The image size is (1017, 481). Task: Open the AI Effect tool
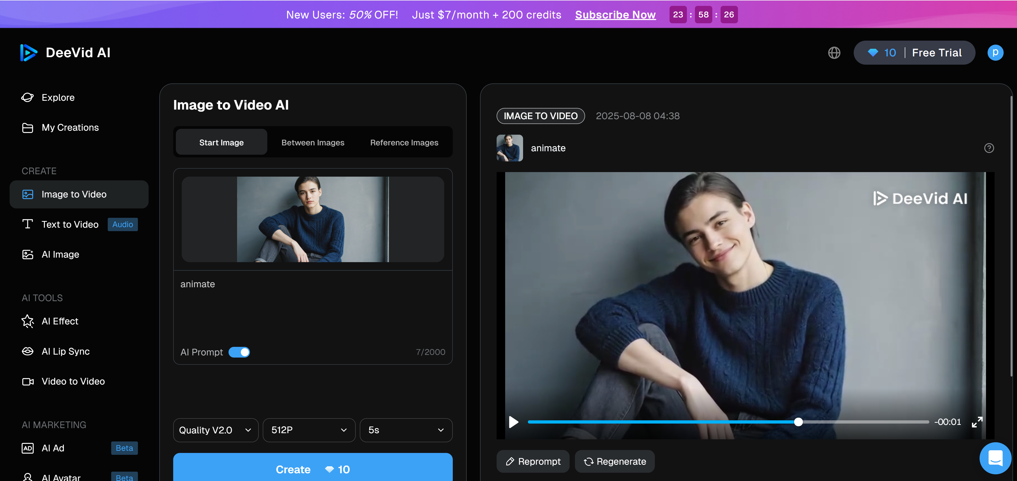tap(60, 321)
